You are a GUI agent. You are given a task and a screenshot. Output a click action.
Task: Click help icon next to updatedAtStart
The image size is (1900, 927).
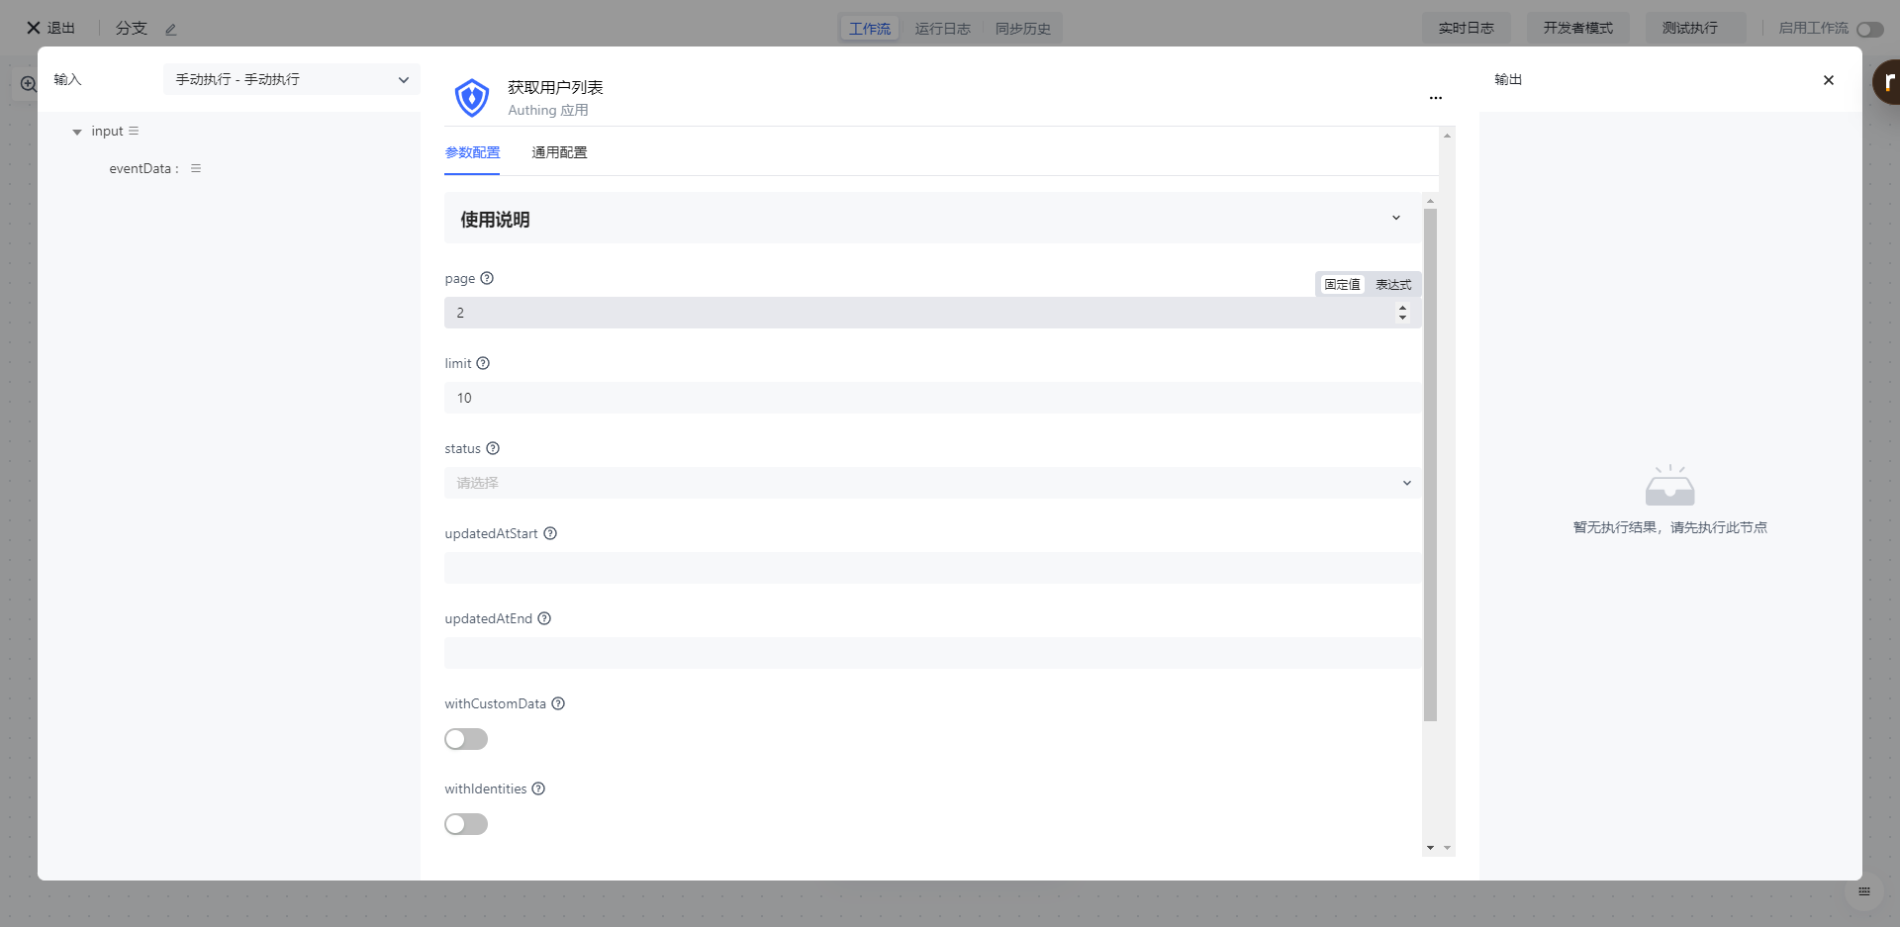[550, 534]
